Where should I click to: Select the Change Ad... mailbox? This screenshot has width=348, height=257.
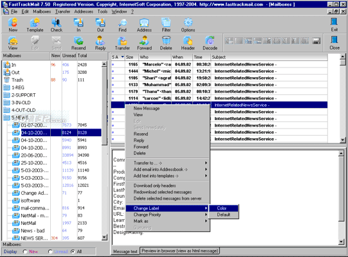click(x=34, y=193)
